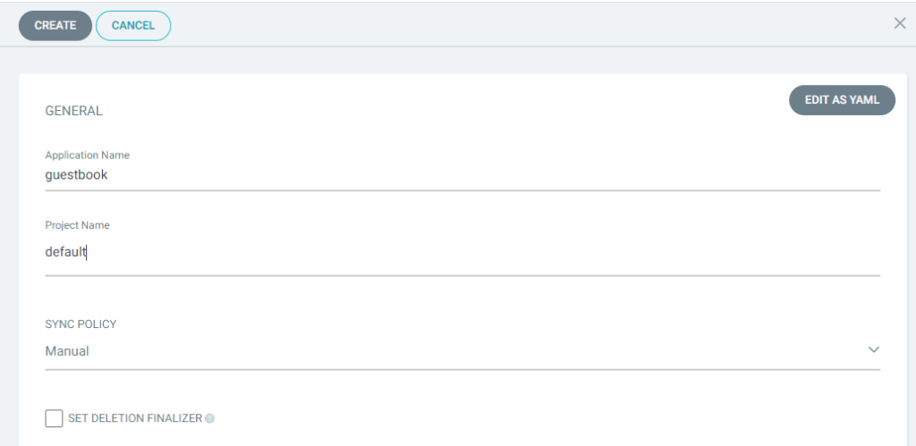Image resolution: width=916 pixels, height=446 pixels.
Task: Click the GENERAL section heading
Action: 73,112
